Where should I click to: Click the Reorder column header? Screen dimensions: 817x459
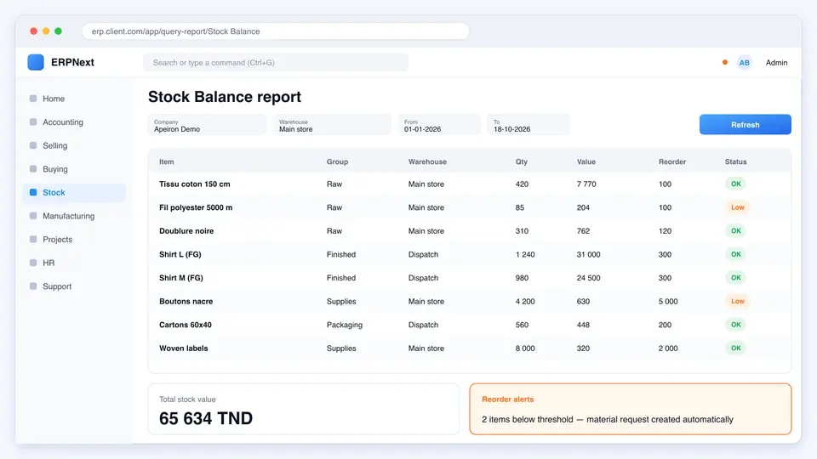(672, 161)
